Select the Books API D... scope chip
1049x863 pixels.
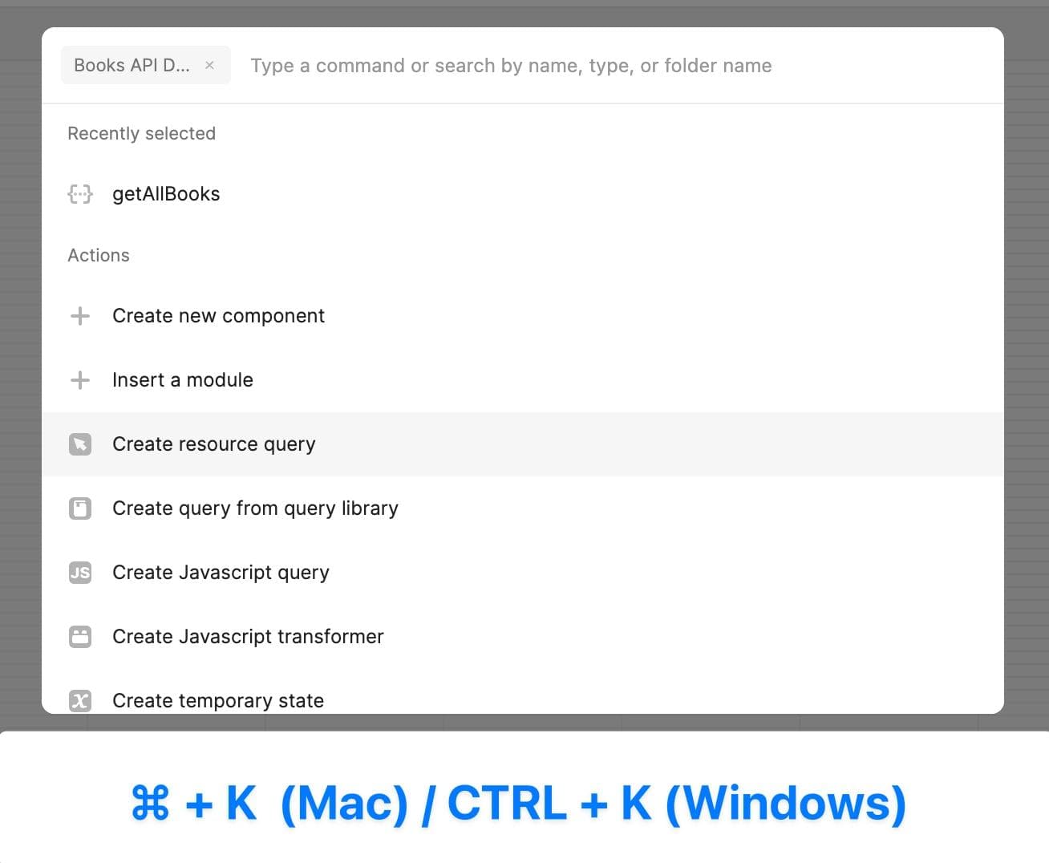(132, 66)
